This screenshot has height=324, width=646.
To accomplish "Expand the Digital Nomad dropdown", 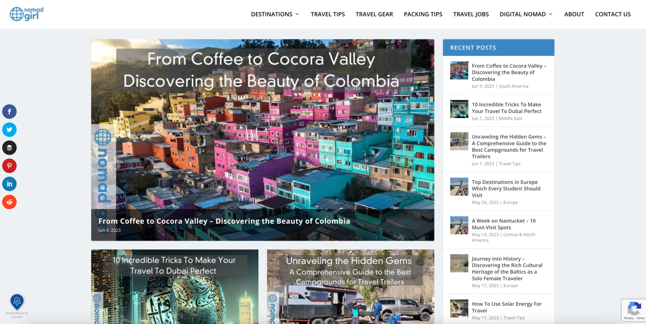I will 526,14.
